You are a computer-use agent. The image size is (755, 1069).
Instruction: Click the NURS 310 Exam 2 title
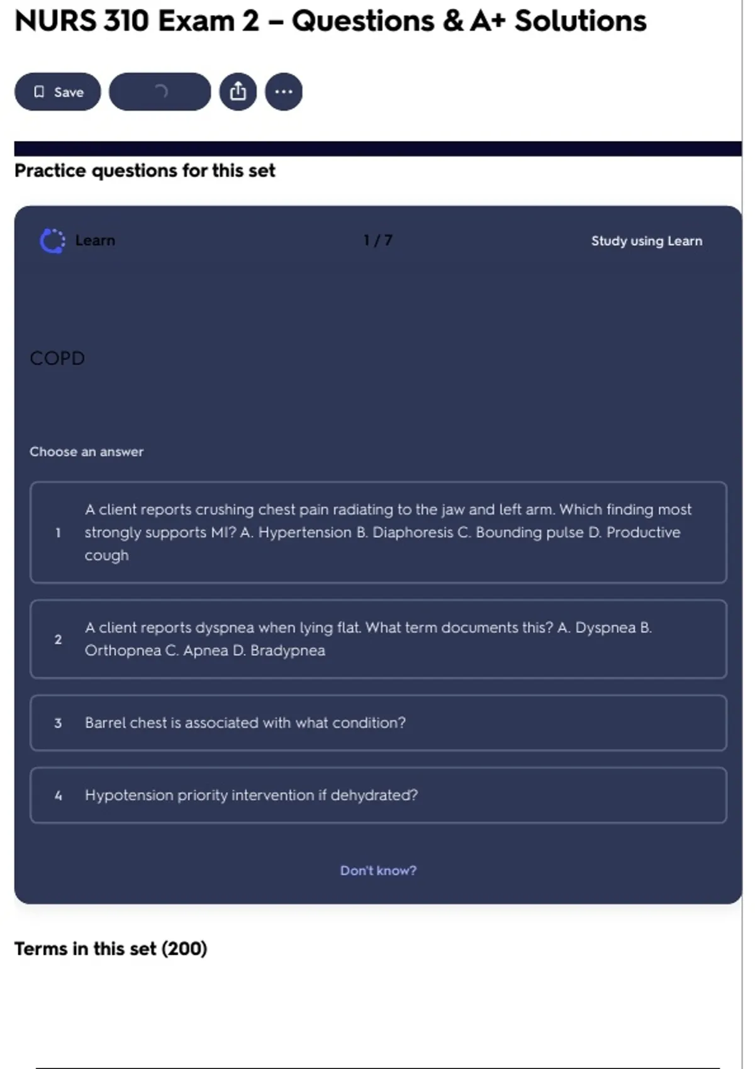point(330,21)
